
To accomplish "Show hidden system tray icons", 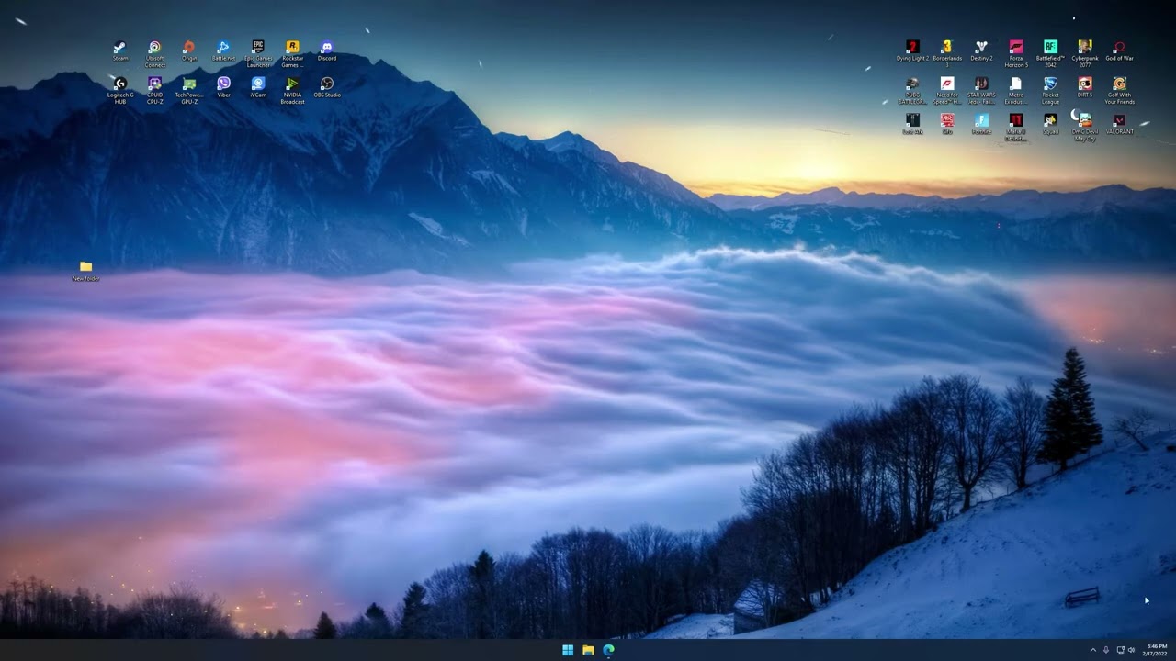I will point(1092,650).
